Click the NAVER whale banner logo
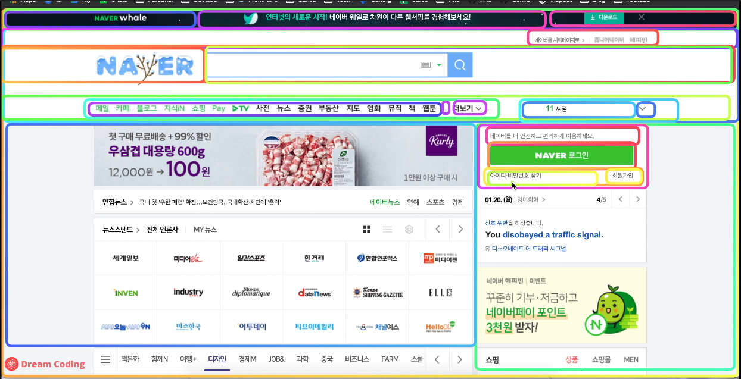Image resolution: width=741 pixels, height=379 pixels. tap(120, 18)
